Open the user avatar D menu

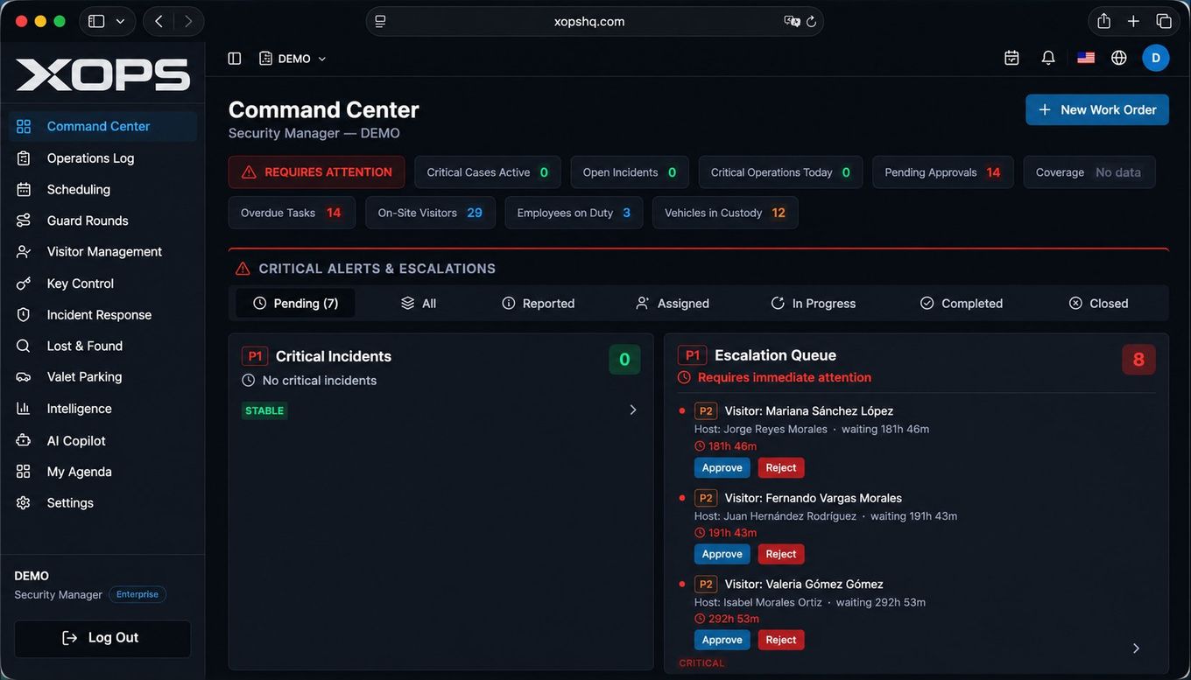(x=1155, y=58)
